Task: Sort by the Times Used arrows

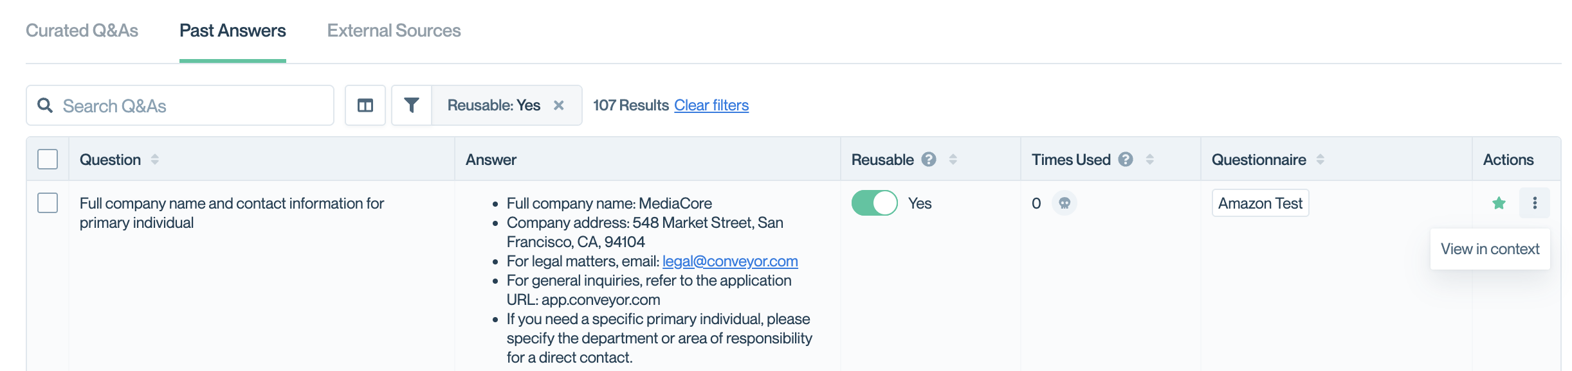Action: 1150,159
